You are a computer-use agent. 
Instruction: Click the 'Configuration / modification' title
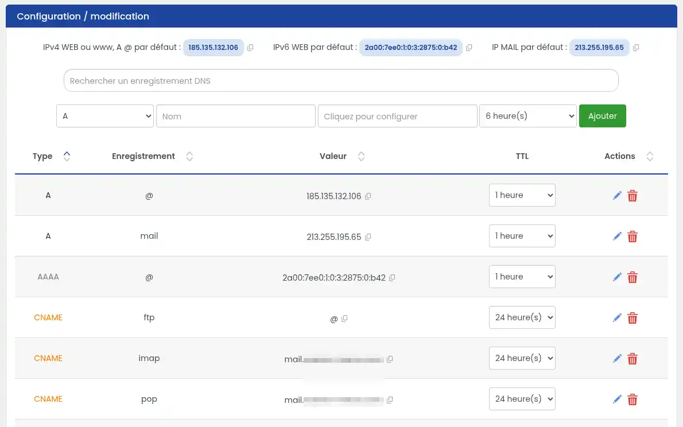pyautogui.click(x=83, y=16)
